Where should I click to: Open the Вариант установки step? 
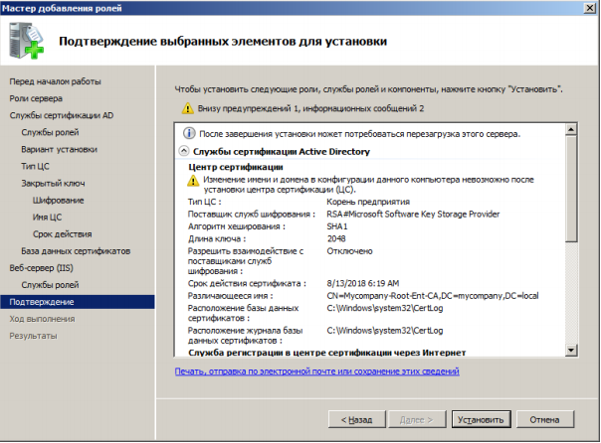(59, 149)
